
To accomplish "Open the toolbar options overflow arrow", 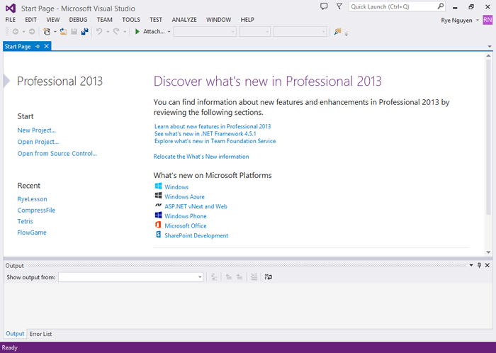I will coord(346,34).
